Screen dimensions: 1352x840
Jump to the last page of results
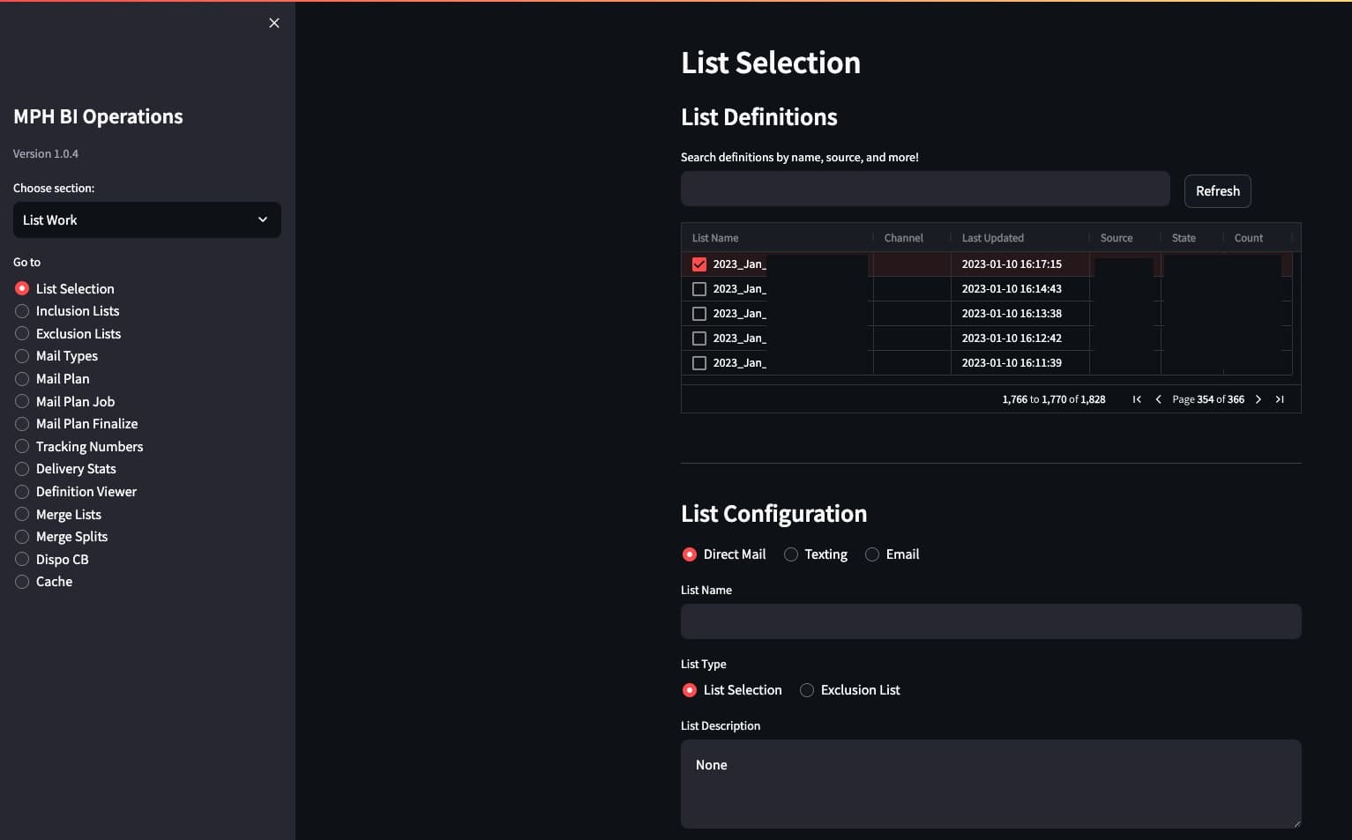1280,398
